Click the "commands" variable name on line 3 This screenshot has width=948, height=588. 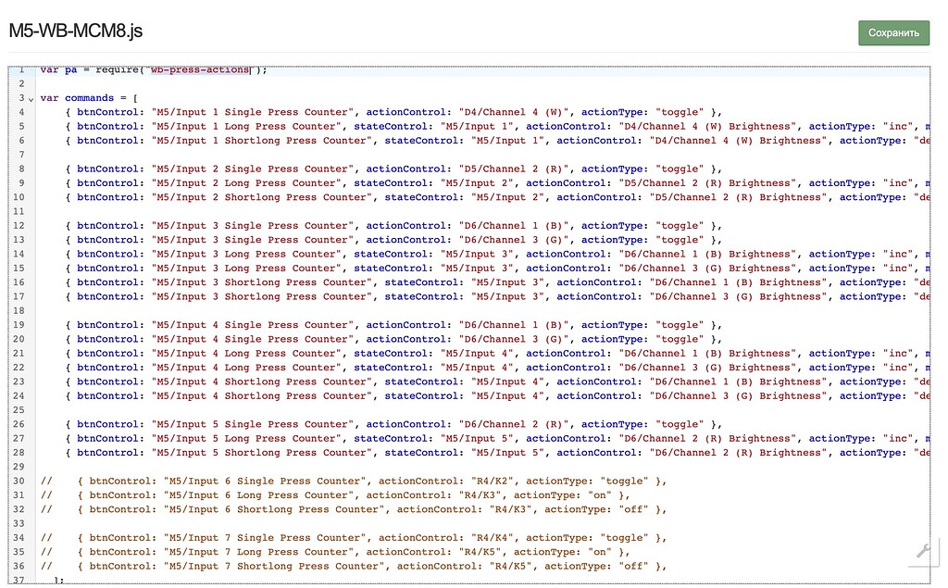click(x=89, y=98)
